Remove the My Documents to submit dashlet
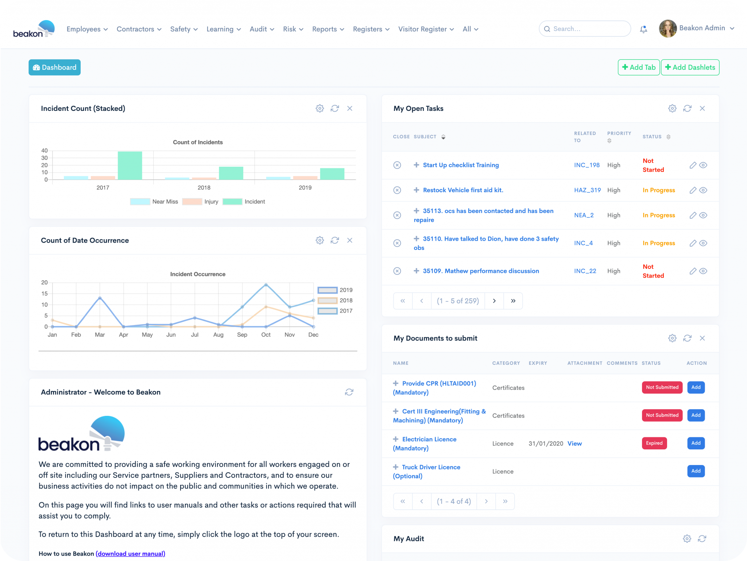 pyautogui.click(x=702, y=338)
